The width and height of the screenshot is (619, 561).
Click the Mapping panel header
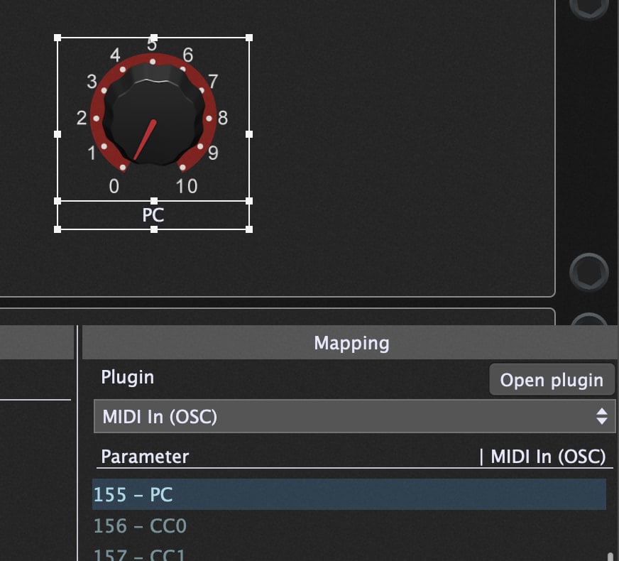[351, 344]
